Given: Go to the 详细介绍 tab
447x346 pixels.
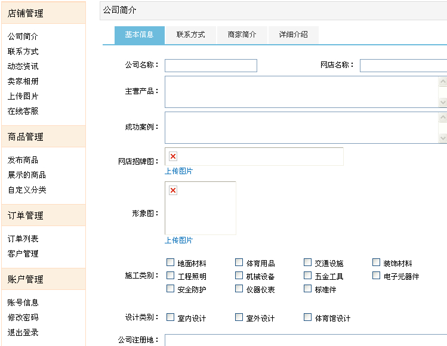Looking at the screenshot, I should point(293,35).
